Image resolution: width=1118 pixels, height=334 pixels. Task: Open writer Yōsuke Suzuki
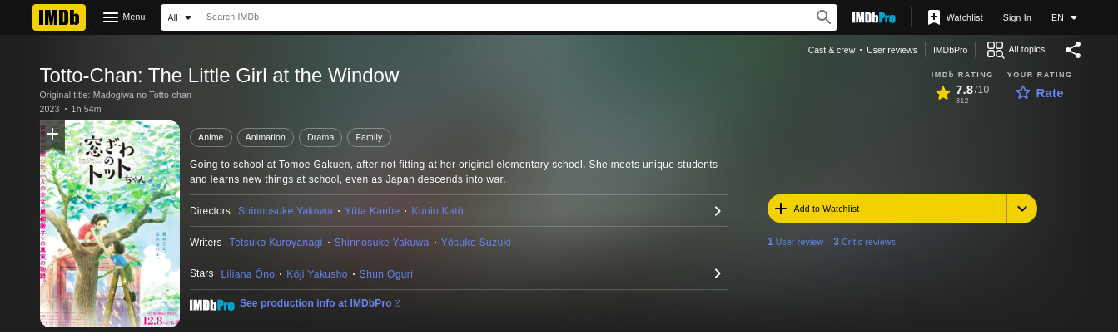476,243
